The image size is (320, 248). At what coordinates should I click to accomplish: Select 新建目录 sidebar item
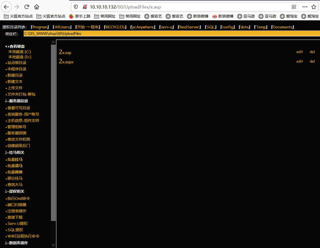coord(15,75)
